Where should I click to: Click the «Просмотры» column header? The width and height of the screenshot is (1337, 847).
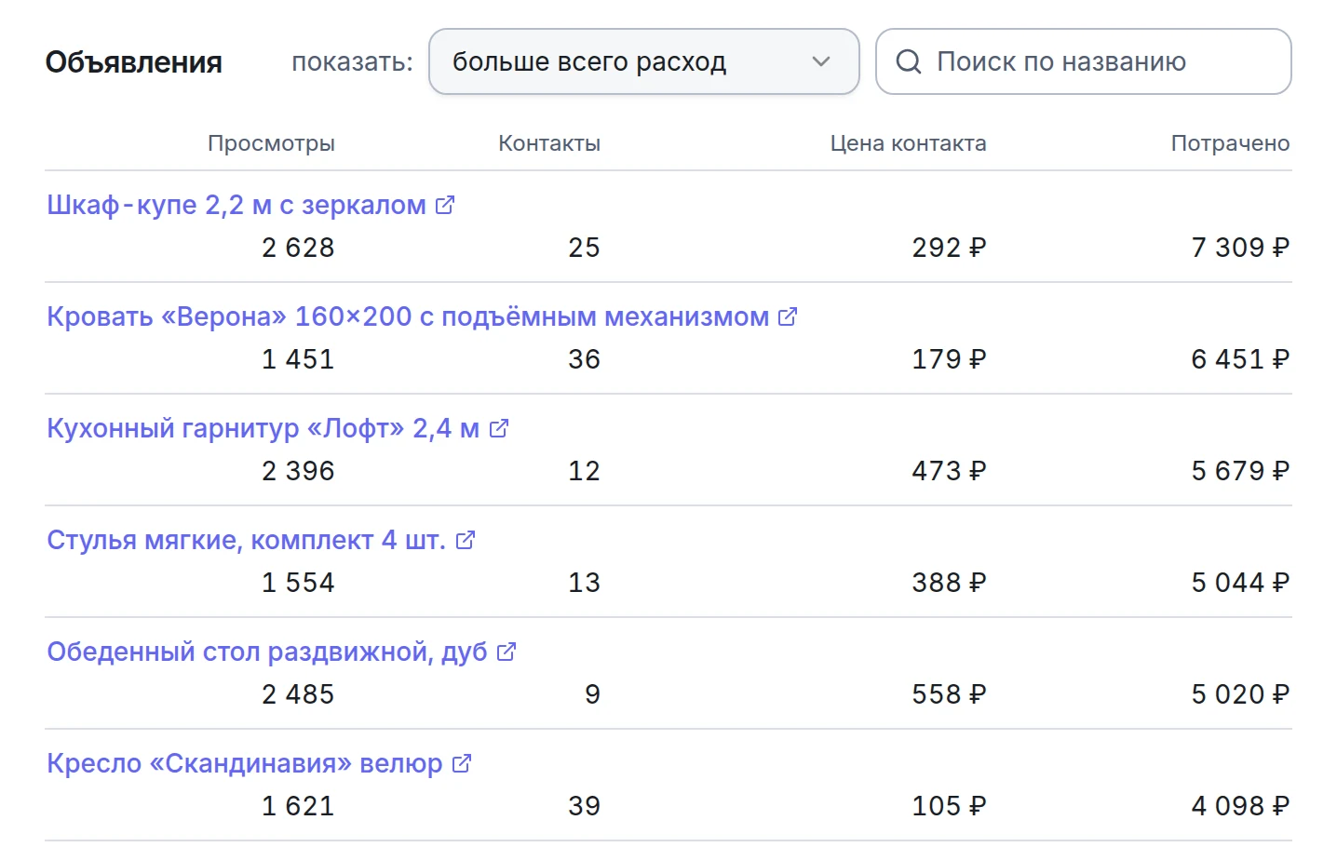271,143
